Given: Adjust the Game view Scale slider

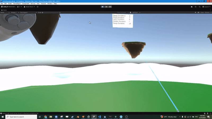Looking at the screenshot, I should [50, 12].
